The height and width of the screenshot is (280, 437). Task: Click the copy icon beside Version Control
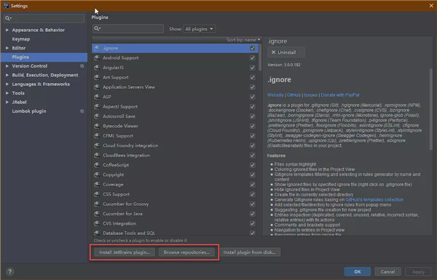coord(82,66)
